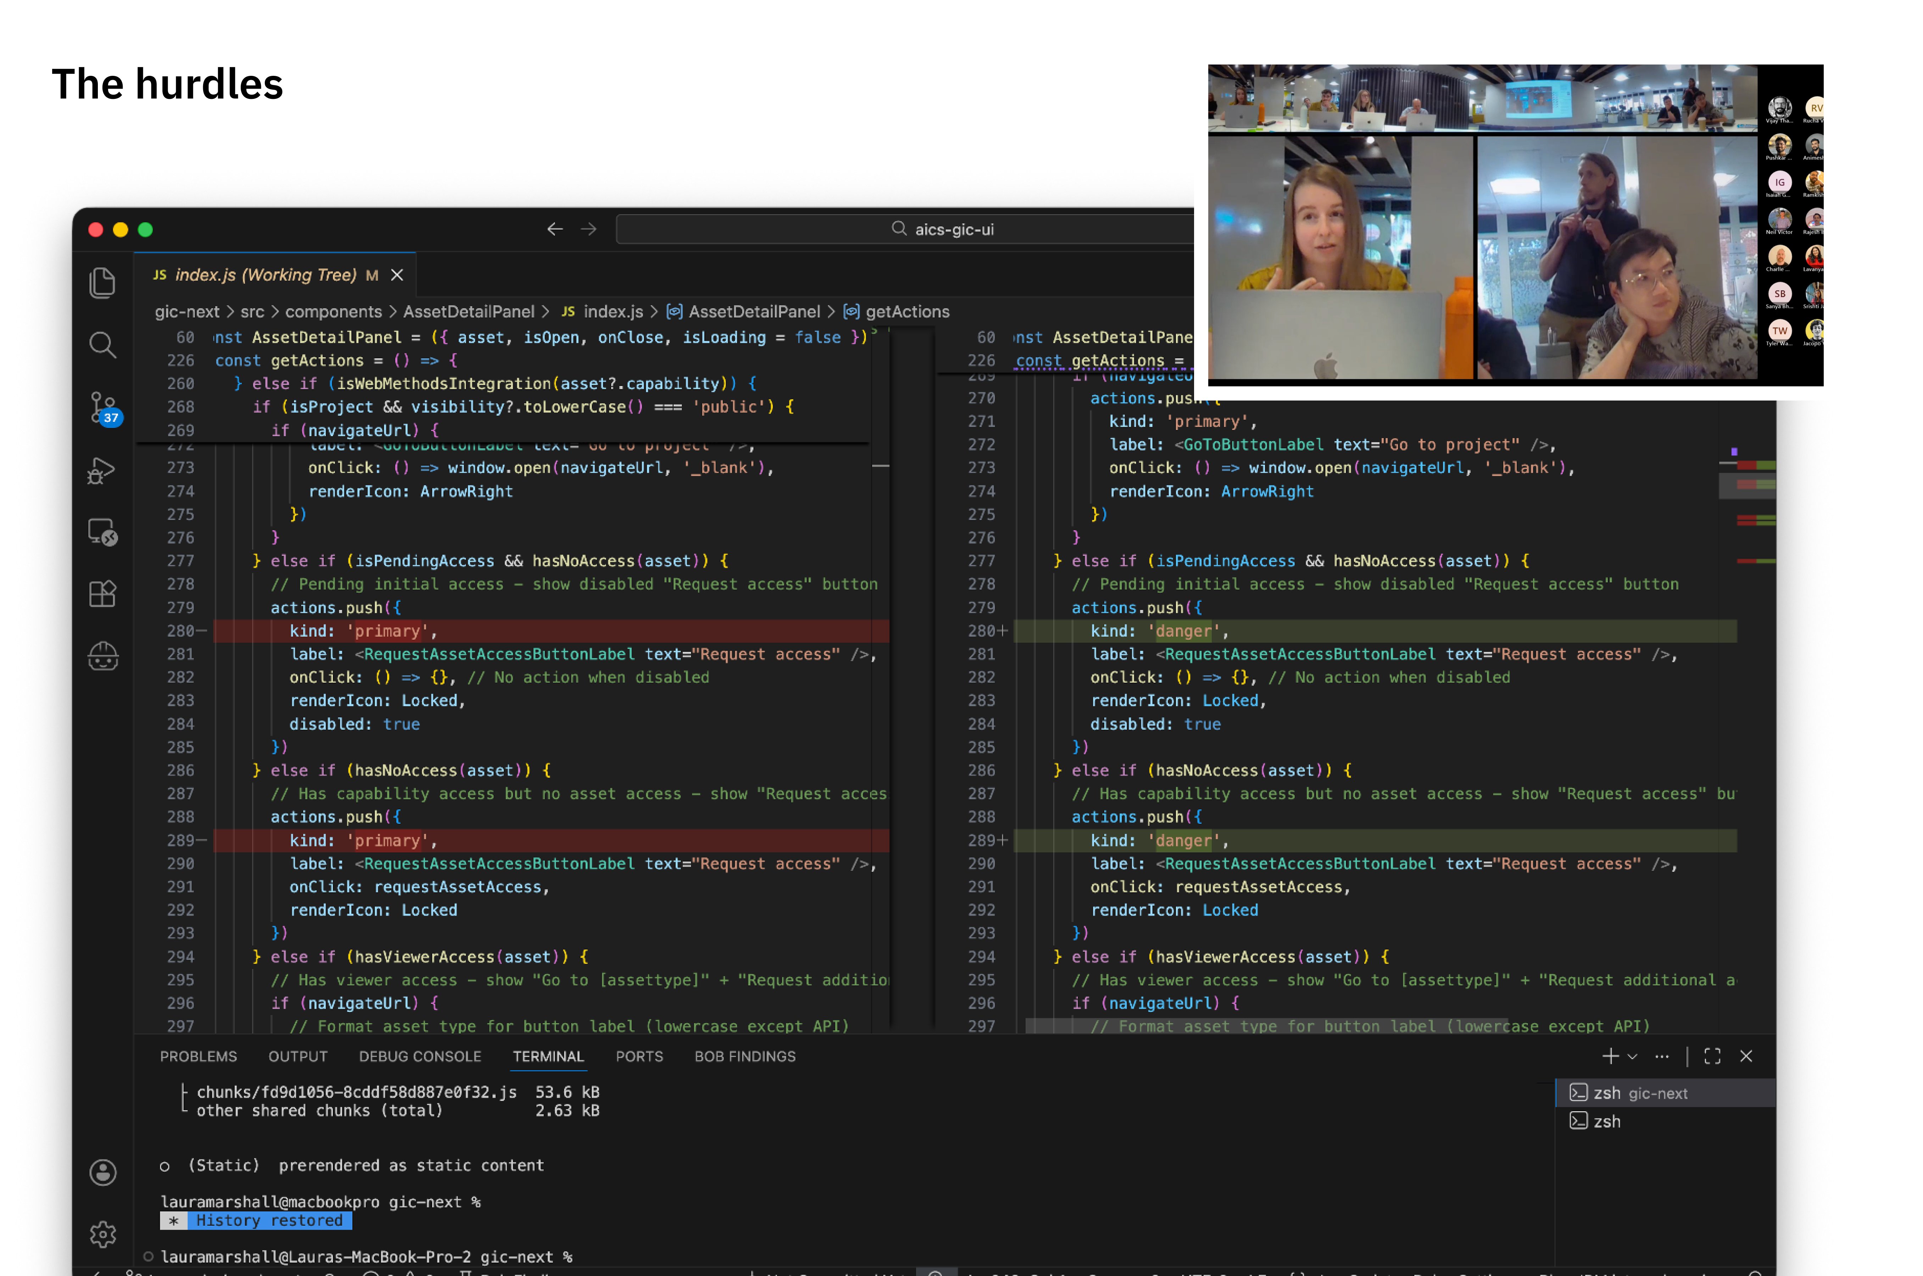Click the JS file icon in breadcrumbs
1923x1276 pixels.
click(x=568, y=312)
